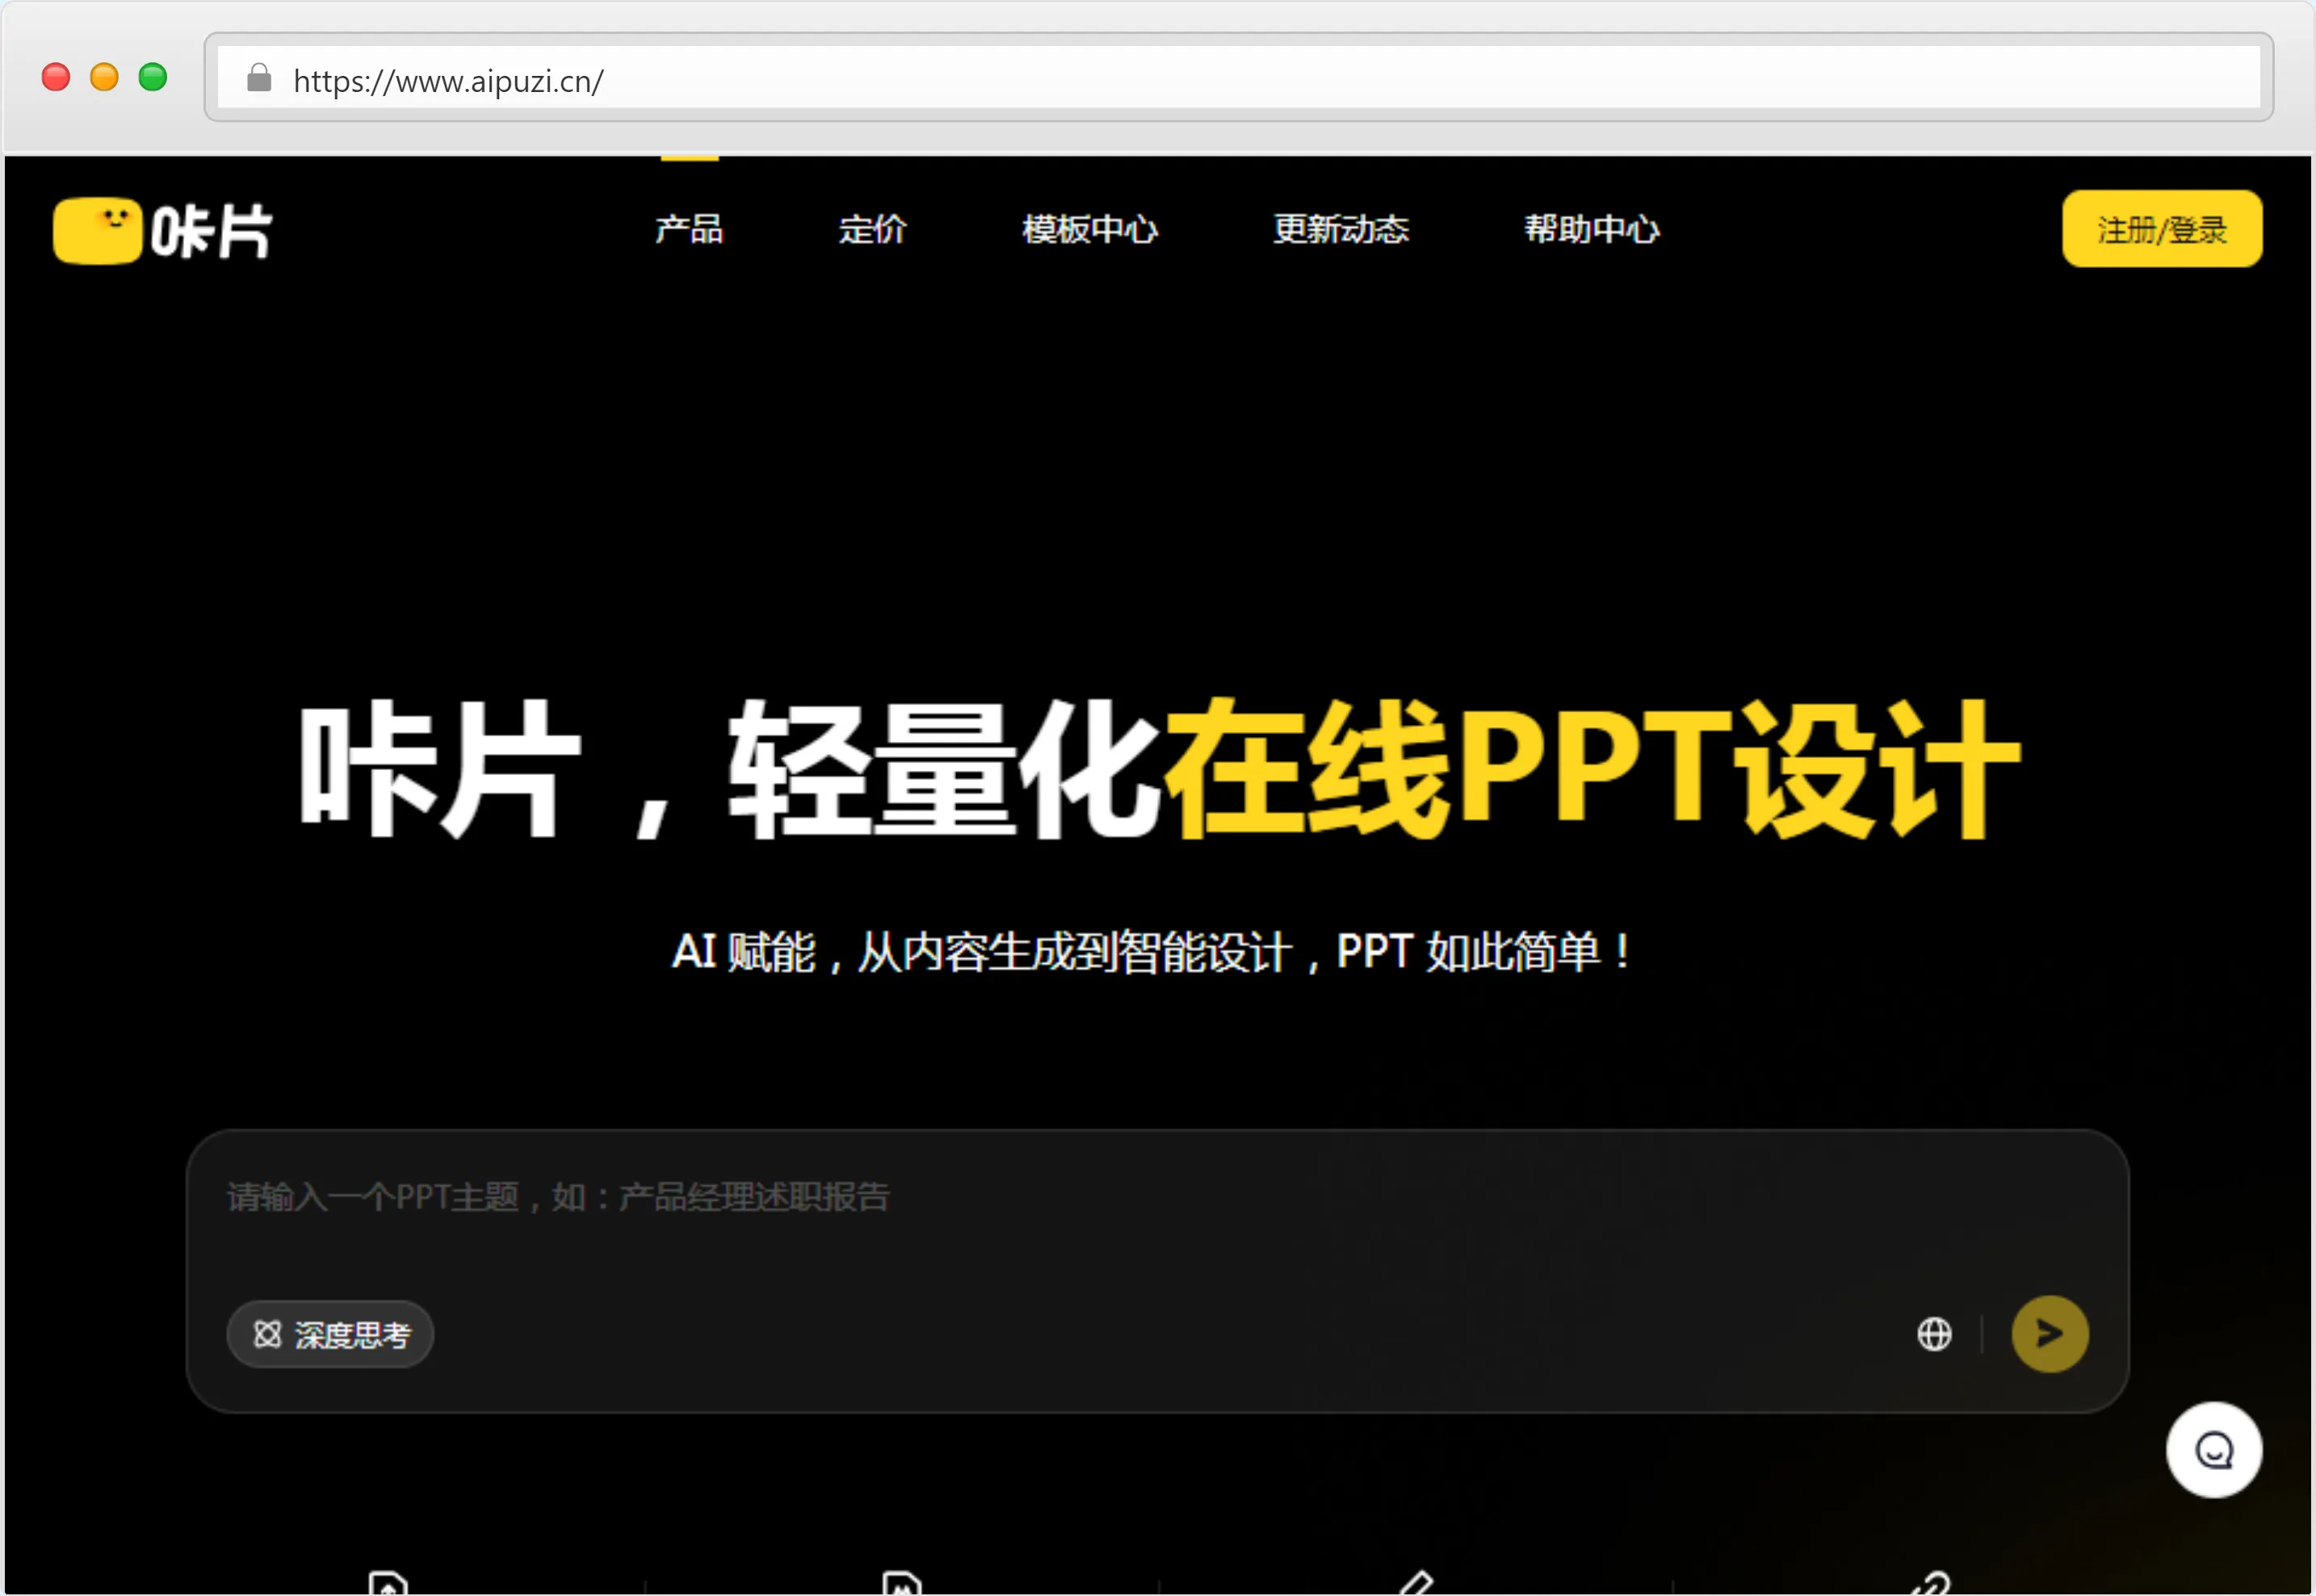Image resolution: width=2316 pixels, height=1596 pixels.
Task: Submit with the yellow send arrow button
Action: 2050,1334
